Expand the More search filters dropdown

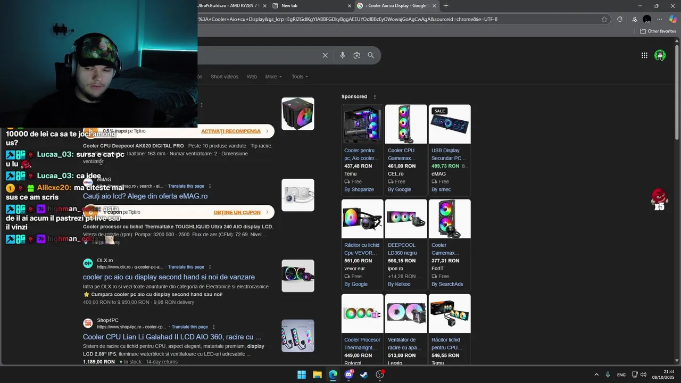(x=273, y=77)
